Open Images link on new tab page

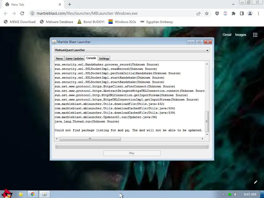pos(241,35)
